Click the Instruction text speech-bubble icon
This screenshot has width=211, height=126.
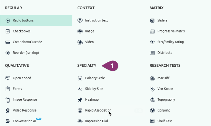pyautogui.click(x=80, y=20)
